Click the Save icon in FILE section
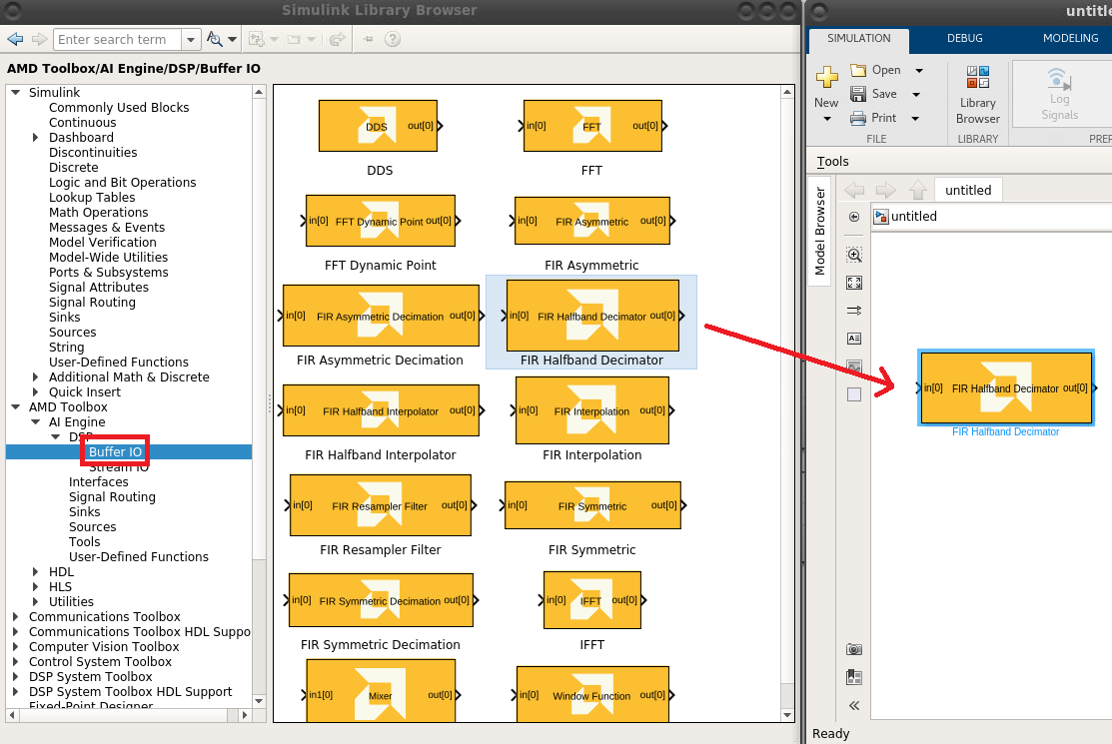Image resolution: width=1112 pixels, height=744 pixels. (x=858, y=94)
